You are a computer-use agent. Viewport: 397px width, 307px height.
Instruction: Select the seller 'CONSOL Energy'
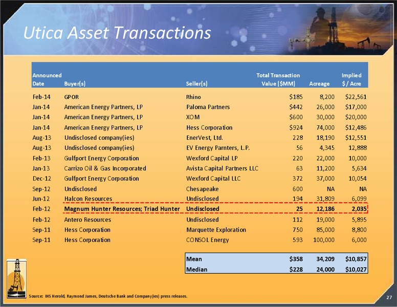[207, 240]
